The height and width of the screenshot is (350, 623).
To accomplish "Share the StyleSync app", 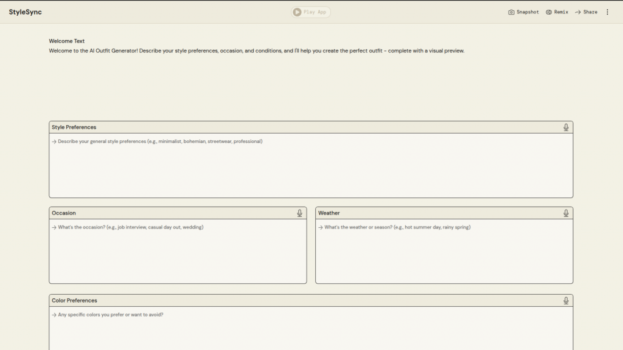I will tap(586, 12).
